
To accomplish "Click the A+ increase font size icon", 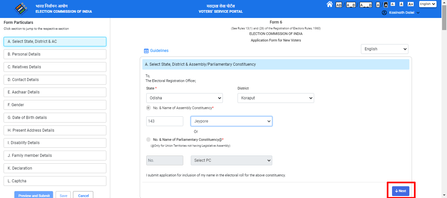I will tap(410, 4).
